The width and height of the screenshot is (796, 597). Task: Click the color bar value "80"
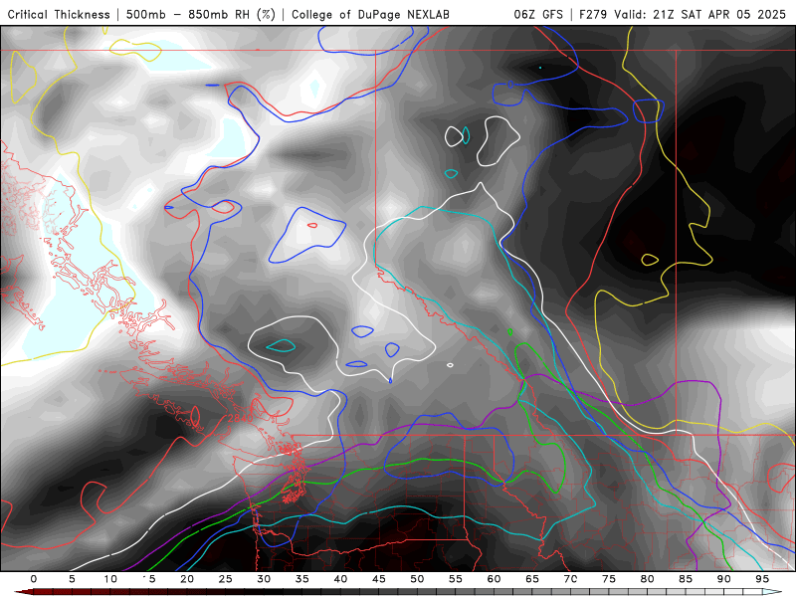[647, 579]
